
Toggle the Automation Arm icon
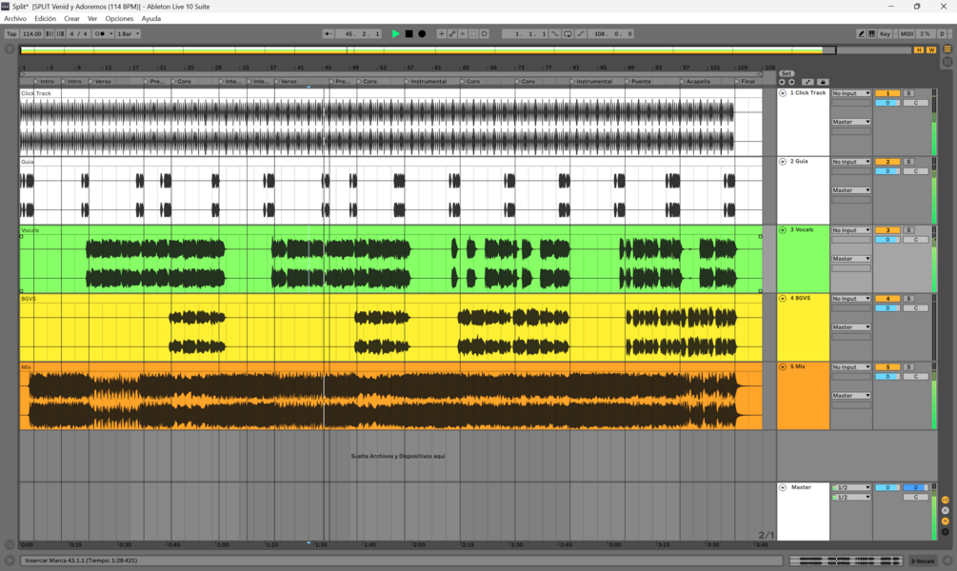(452, 34)
